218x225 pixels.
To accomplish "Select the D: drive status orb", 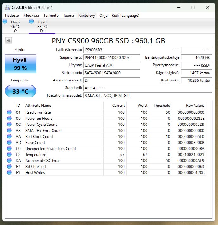I will (31, 21).
